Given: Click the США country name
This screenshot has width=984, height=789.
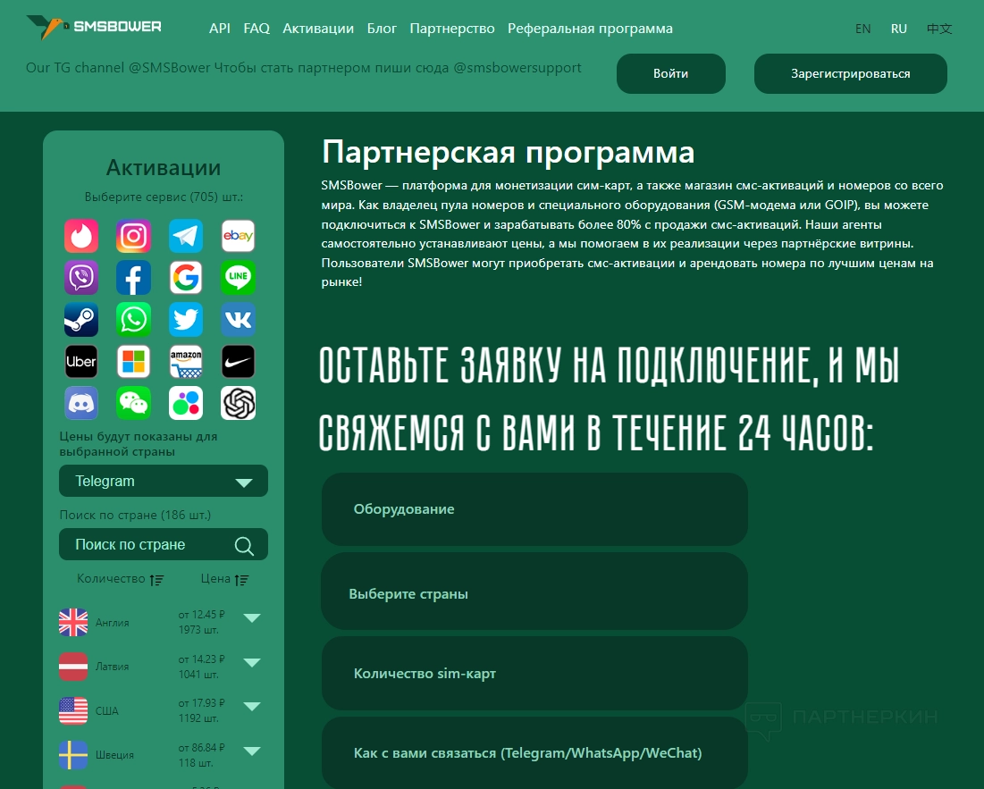Looking at the screenshot, I should pyautogui.click(x=106, y=711).
